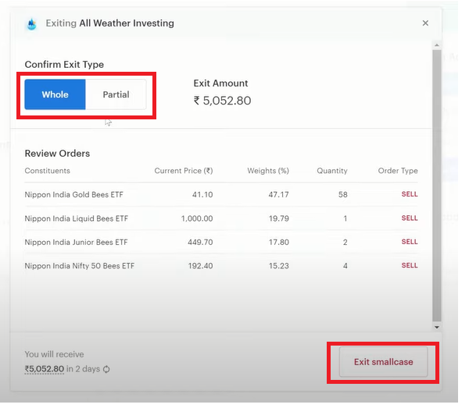Click the 'You will receive' label
469x408 pixels.
click(x=54, y=354)
